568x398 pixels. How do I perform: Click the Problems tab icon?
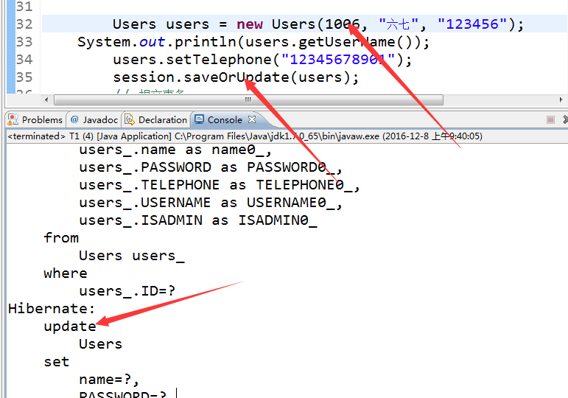click(x=13, y=119)
